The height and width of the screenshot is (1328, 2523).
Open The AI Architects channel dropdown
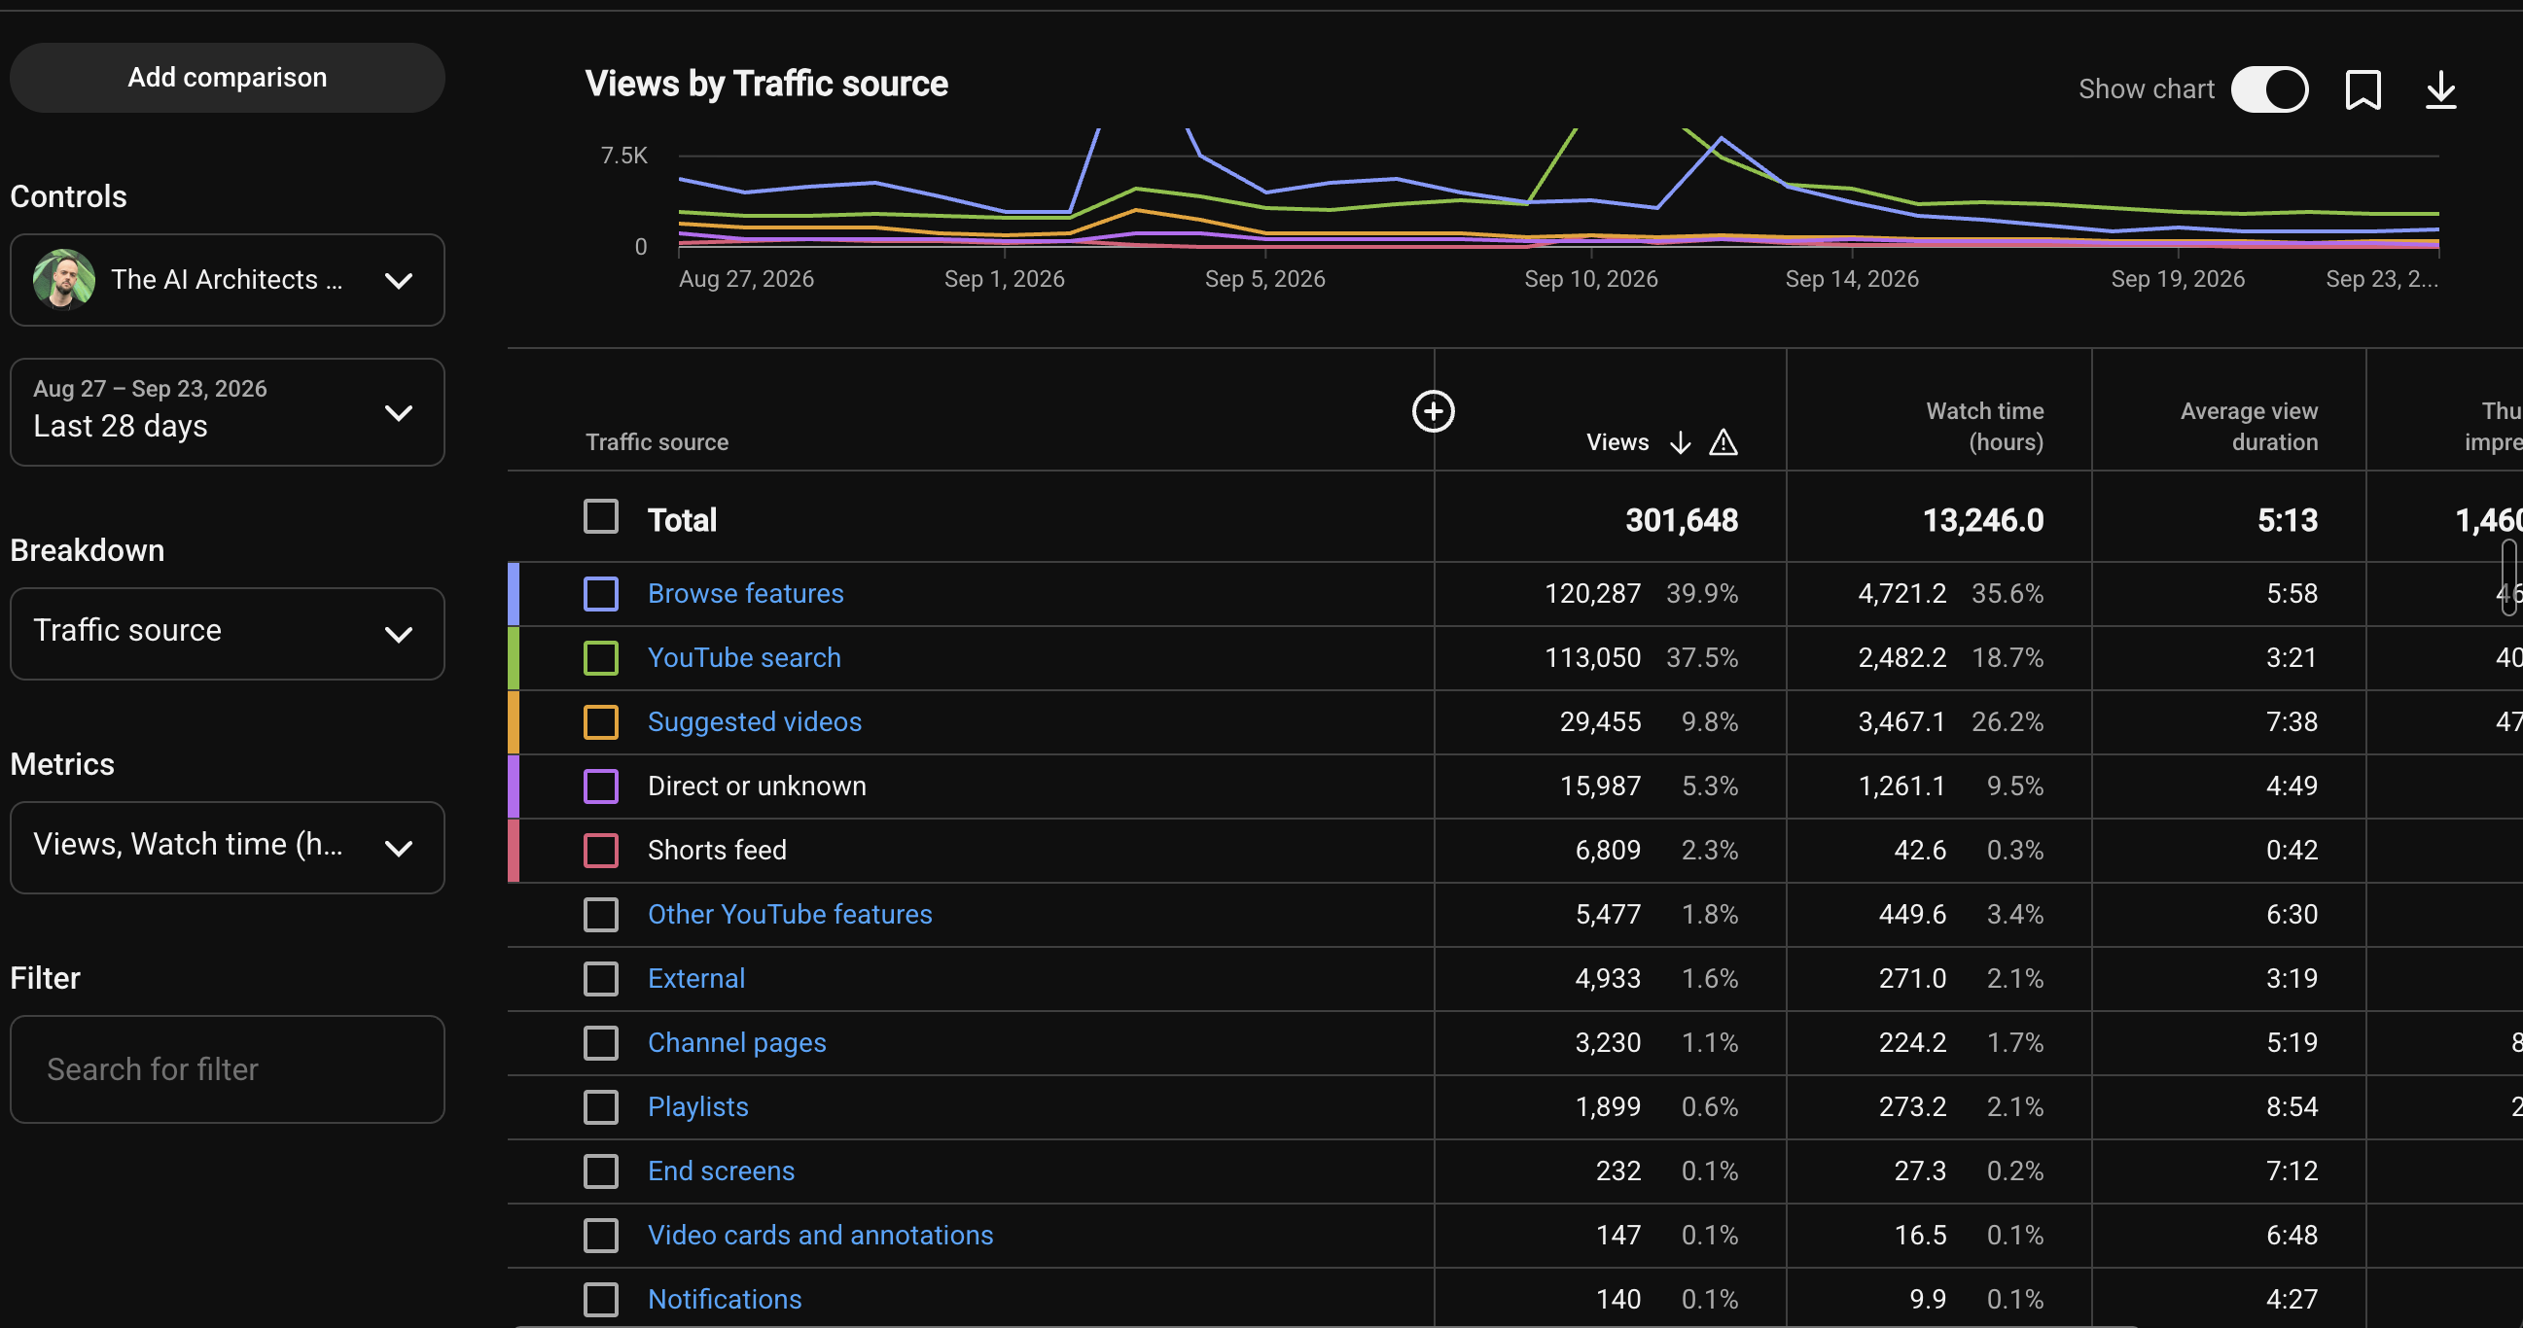pos(228,280)
